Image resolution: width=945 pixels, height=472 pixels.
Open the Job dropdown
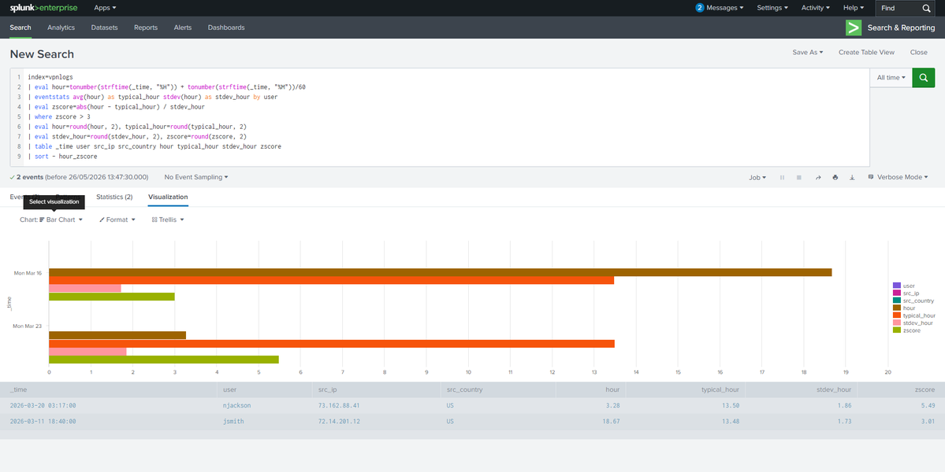coord(757,177)
